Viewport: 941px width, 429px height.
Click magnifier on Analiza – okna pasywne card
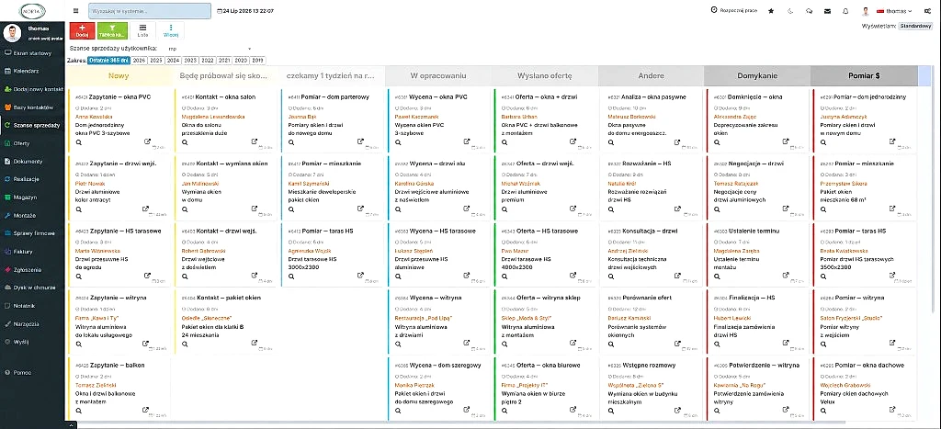pos(610,142)
